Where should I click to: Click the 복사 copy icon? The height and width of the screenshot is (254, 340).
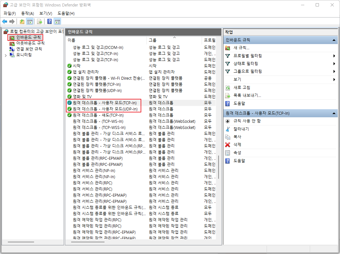(x=228, y=137)
